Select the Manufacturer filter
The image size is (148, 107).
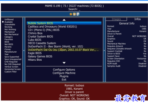point(11,52)
